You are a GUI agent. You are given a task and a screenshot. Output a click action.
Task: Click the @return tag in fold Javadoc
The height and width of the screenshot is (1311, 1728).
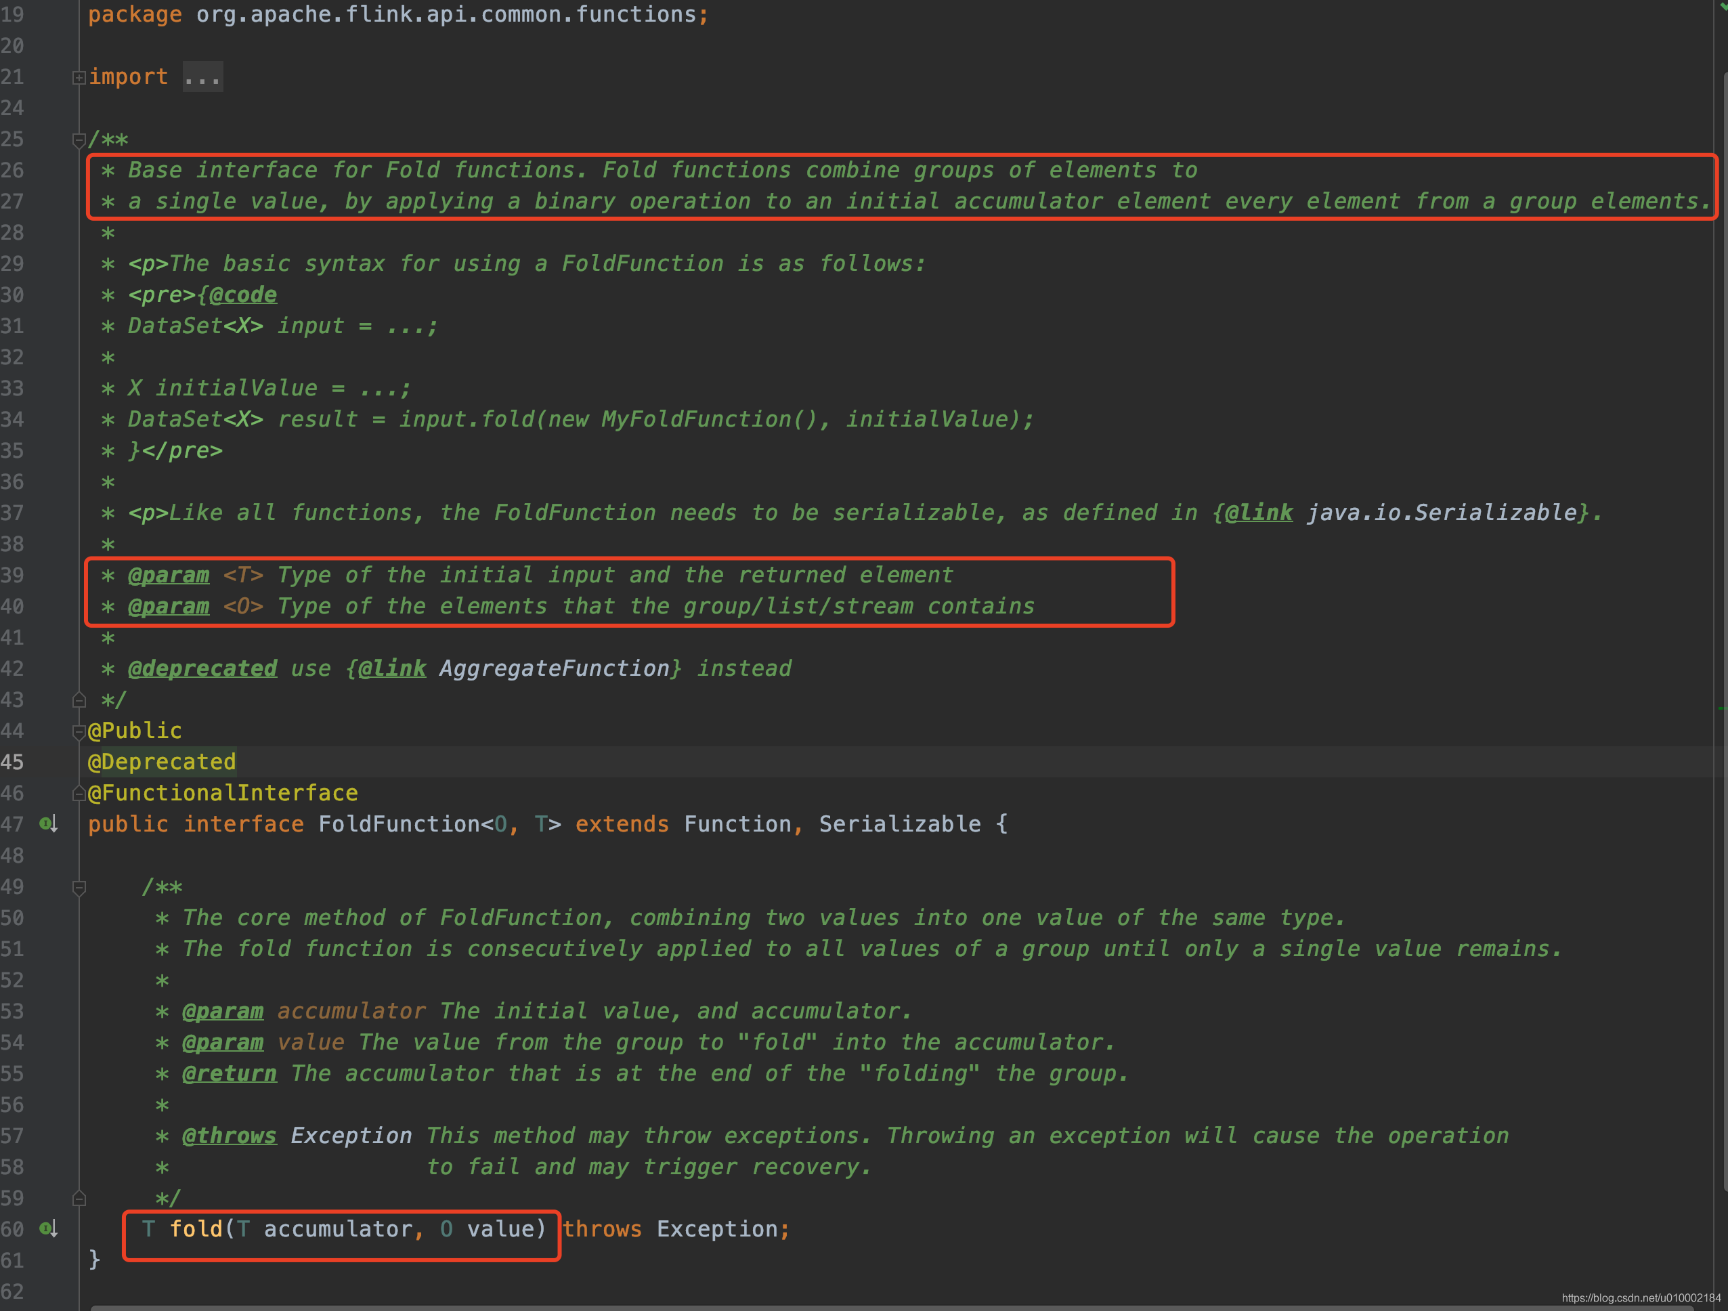coord(229,1073)
